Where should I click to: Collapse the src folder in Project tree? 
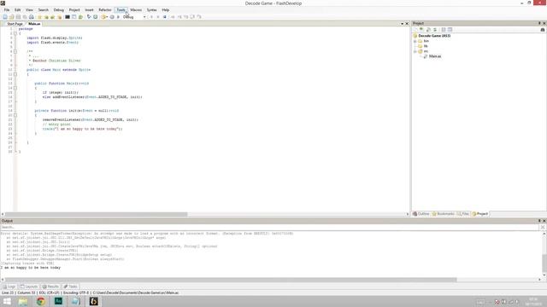[415, 51]
